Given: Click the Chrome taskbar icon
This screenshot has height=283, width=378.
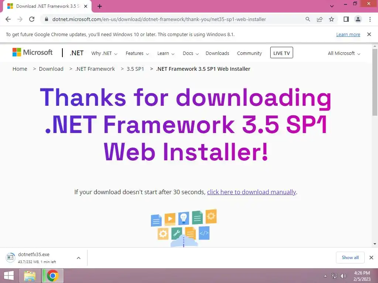Looking at the screenshot, I should coord(53,276).
